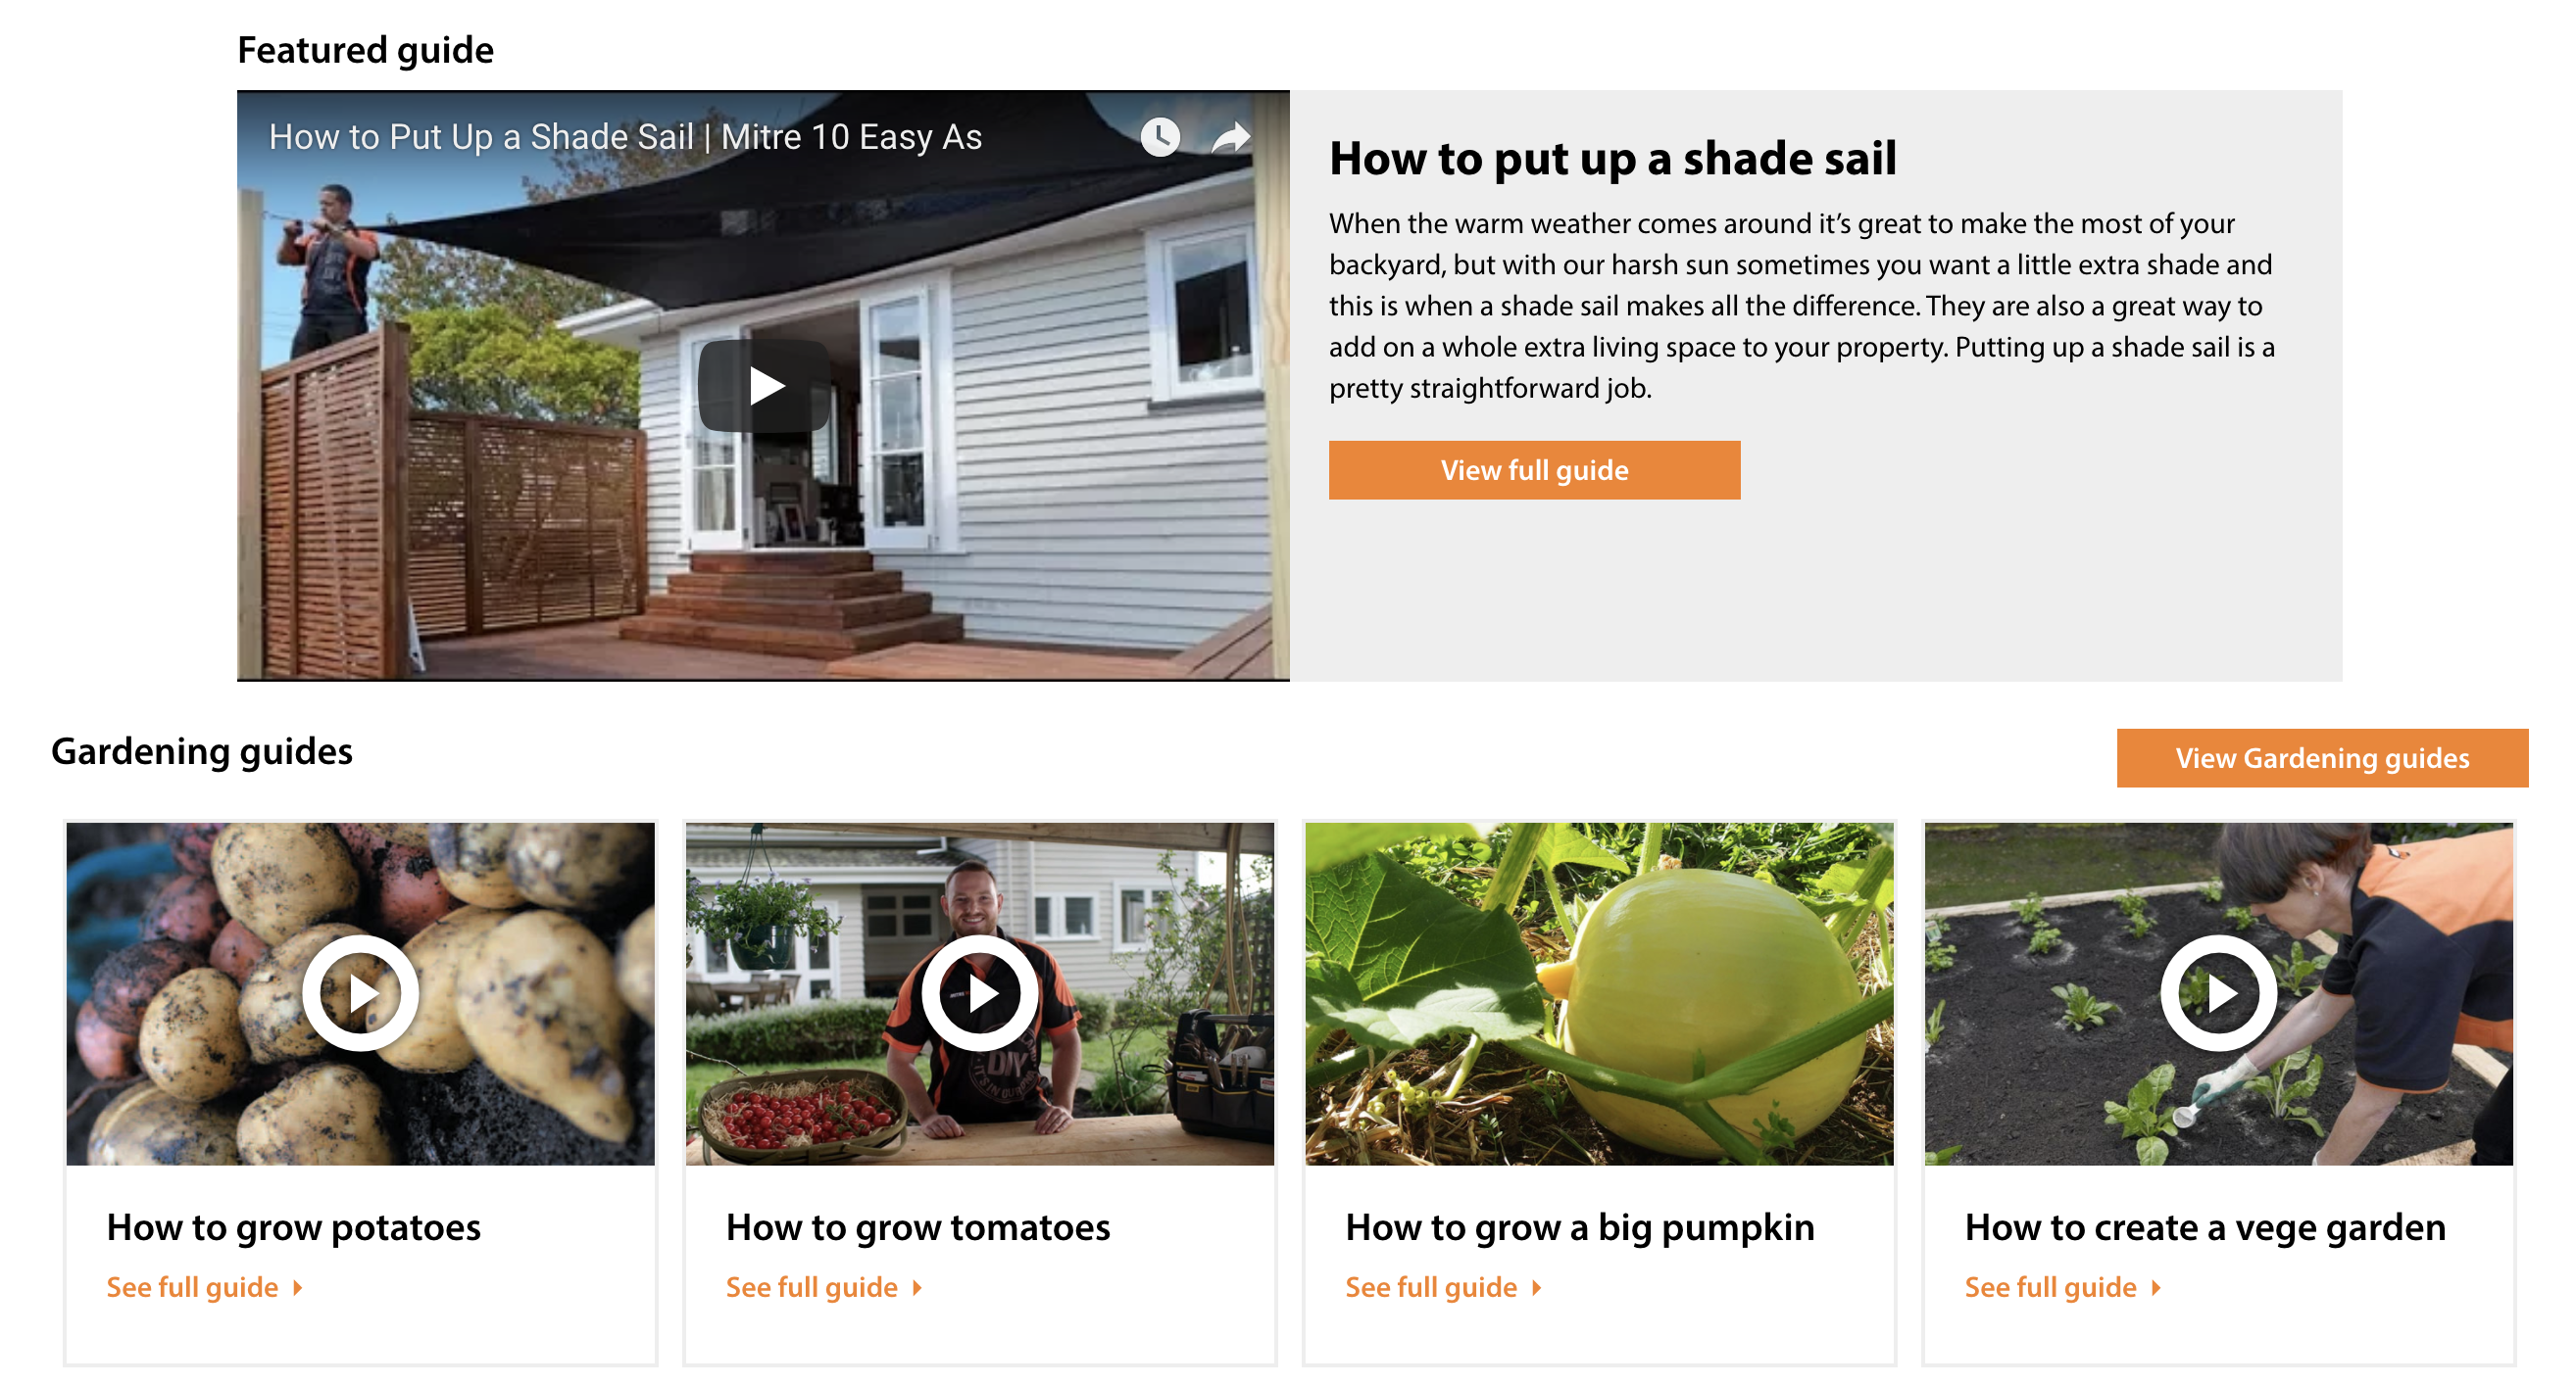Image resolution: width=2576 pixels, height=1385 pixels.
Task: Click the play button on grow potatoes video
Action: 362,991
